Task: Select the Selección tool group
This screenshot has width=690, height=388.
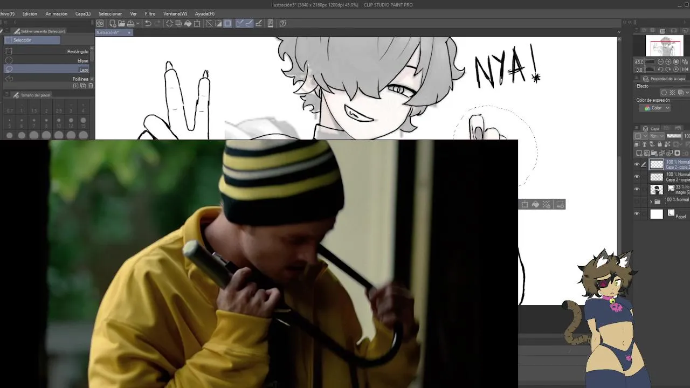Action: 32,40
